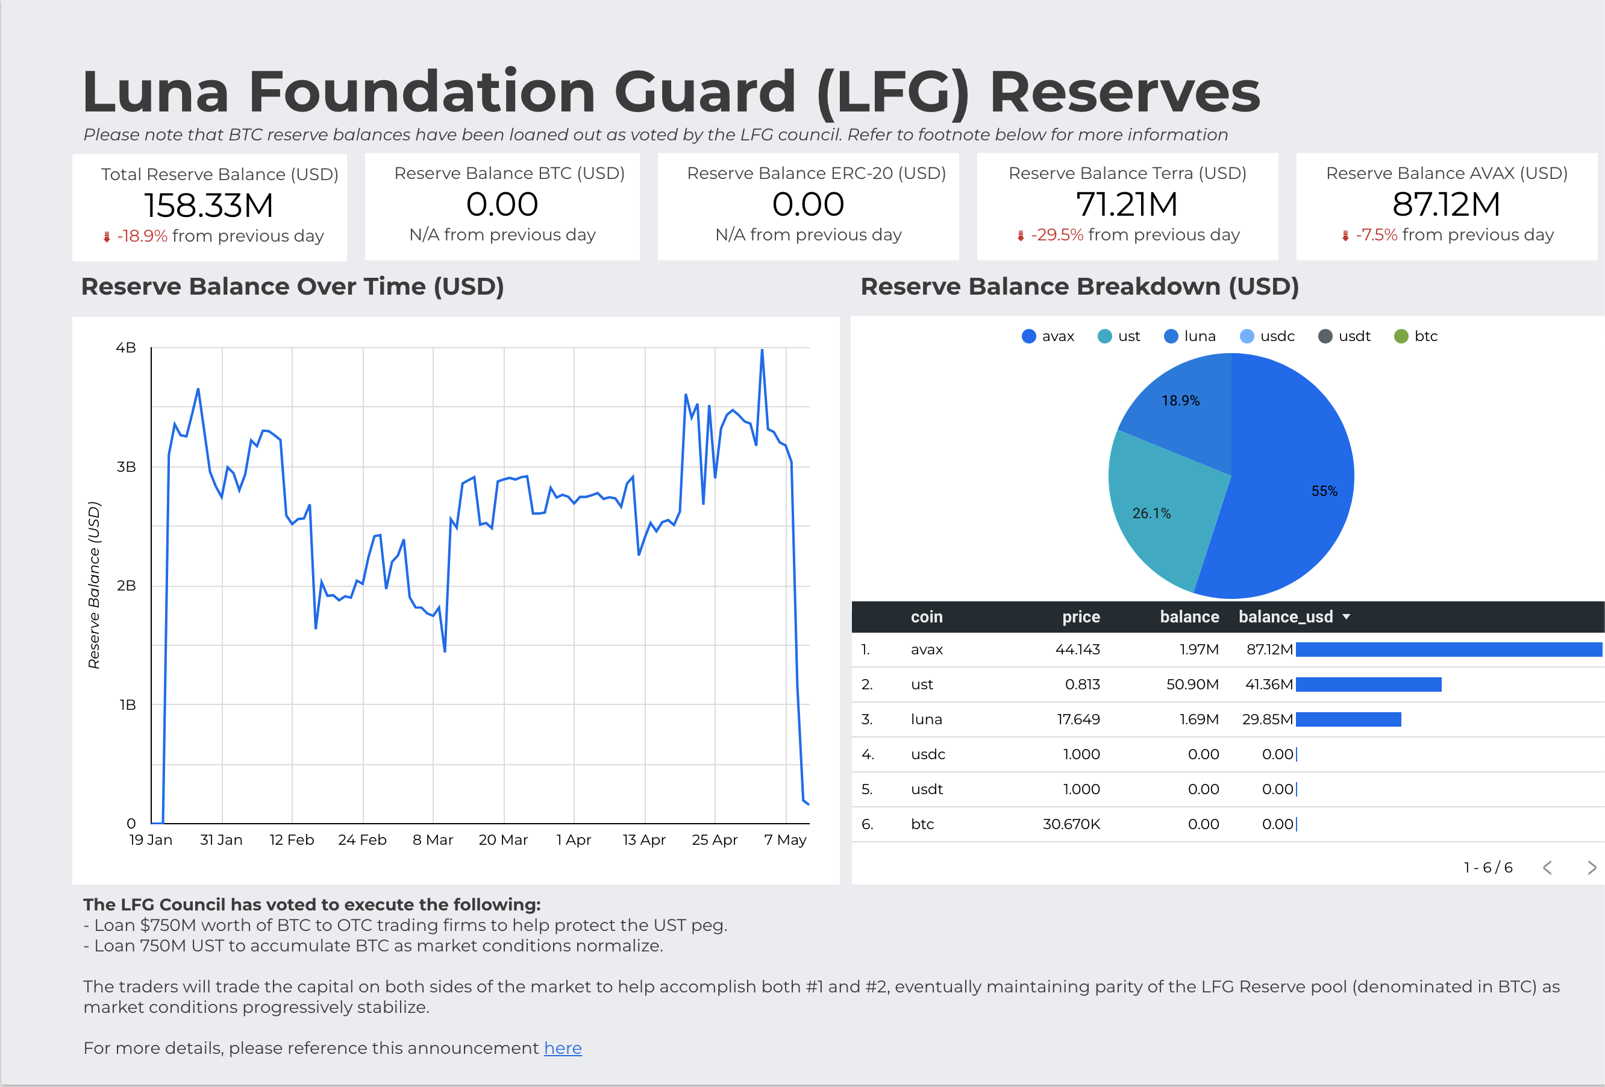The image size is (1605, 1087).
Task: Sort table by price column header
Action: coord(1081,616)
